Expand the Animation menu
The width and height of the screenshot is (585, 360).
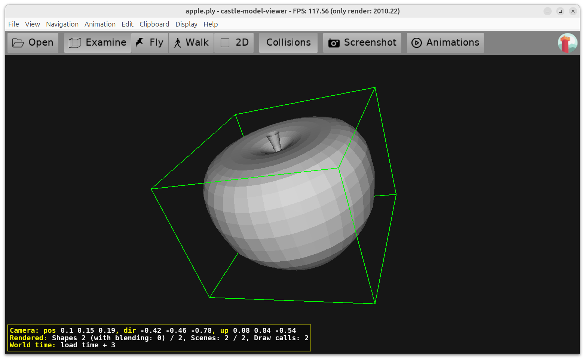pos(100,24)
